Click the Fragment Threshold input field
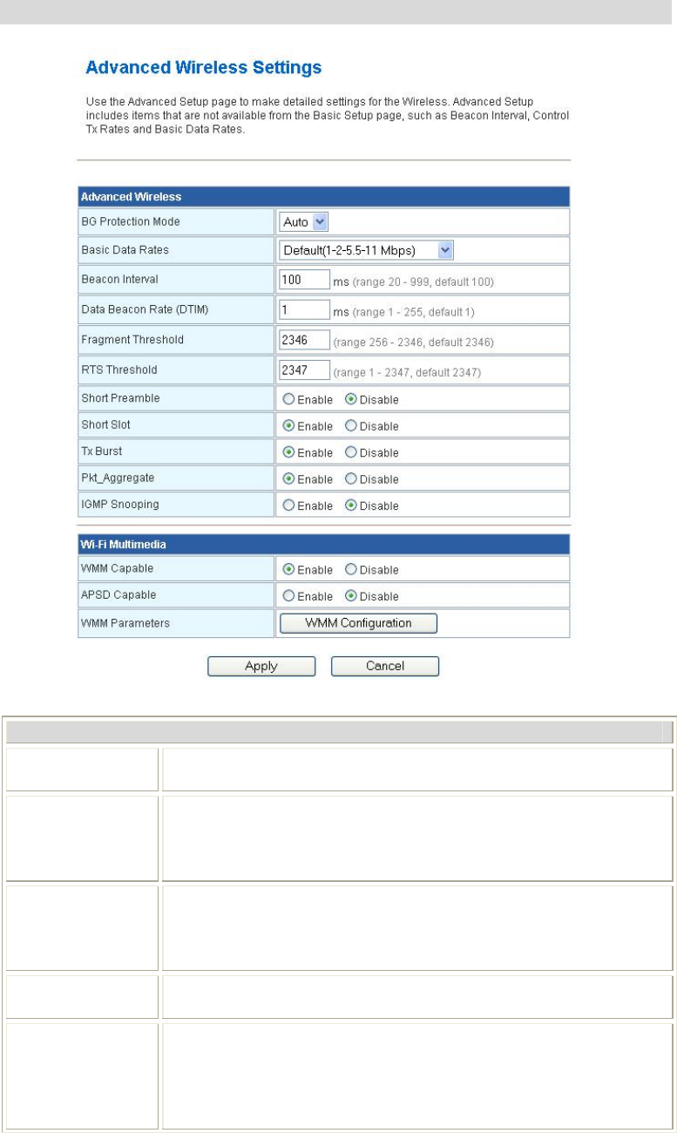The image size is (677, 1133). 304,341
